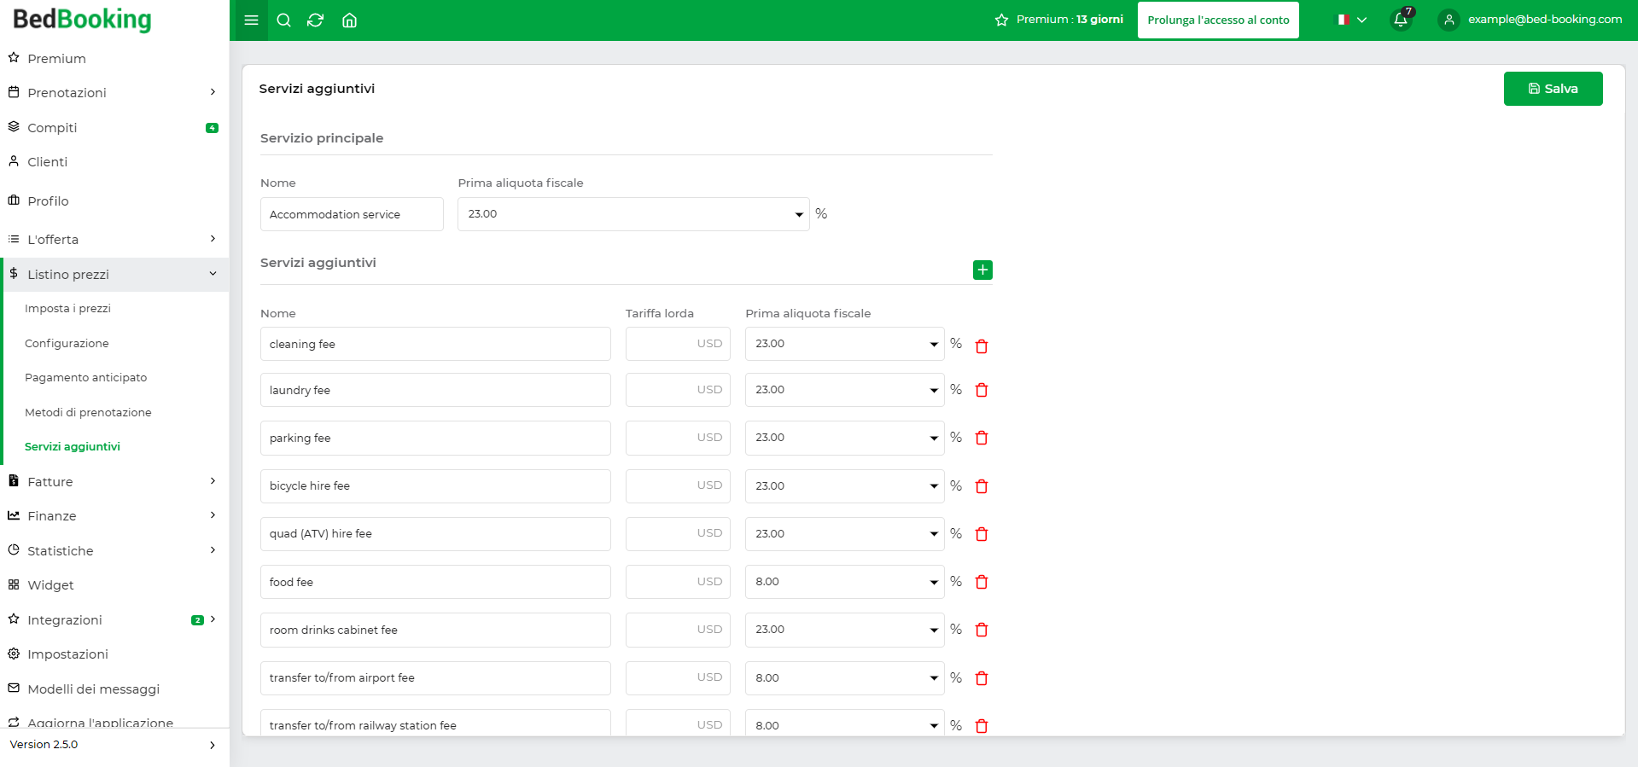The width and height of the screenshot is (1638, 767).
Task: Delete the room drinks cabinet fee row
Action: 982,630
